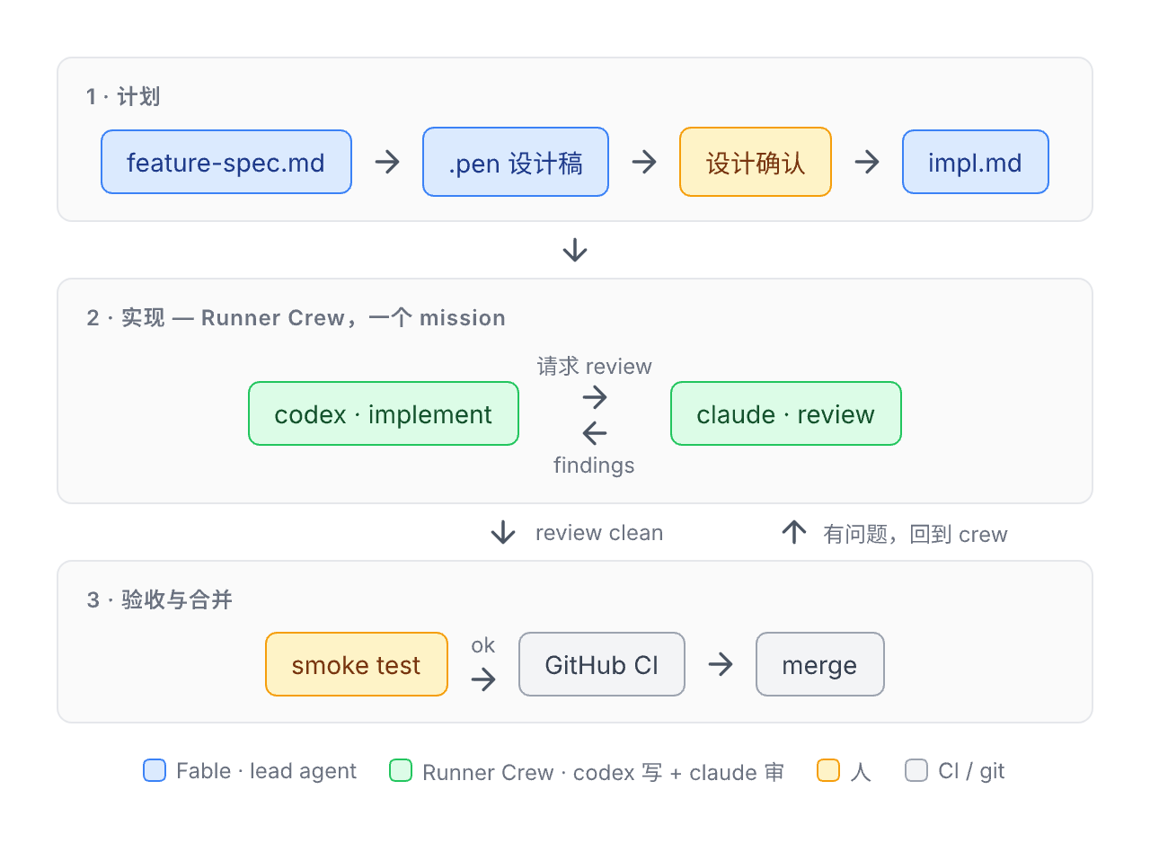This screenshot has width=1150, height=843.
Task: Click the '3 · 验收与合并' section heading
Action: pos(160,599)
